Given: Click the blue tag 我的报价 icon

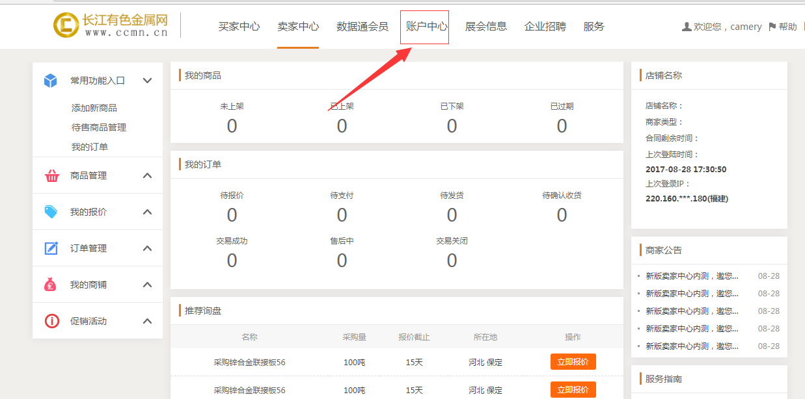Looking at the screenshot, I should tap(51, 212).
